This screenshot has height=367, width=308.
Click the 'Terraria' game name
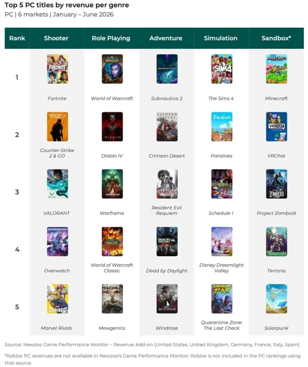(x=276, y=271)
